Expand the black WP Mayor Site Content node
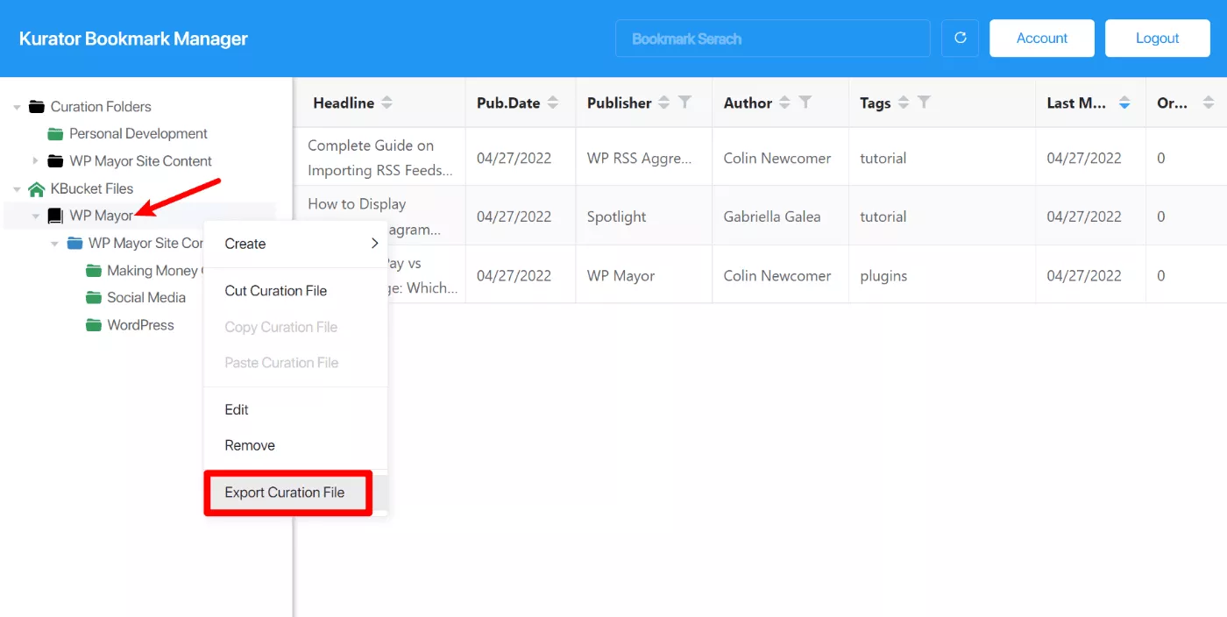Image resolution: width=1227 pixels, height=617 pixels. tap(36, 161)
